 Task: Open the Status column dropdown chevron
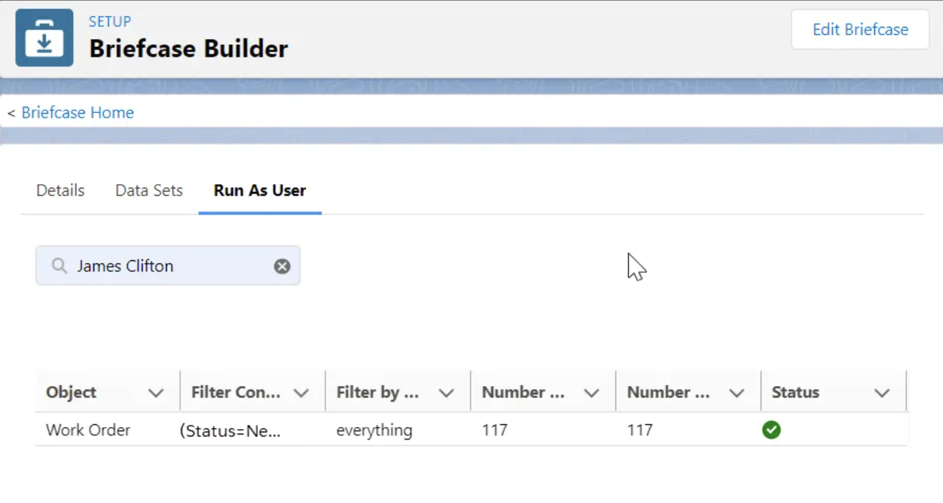(x=882, y=393)
